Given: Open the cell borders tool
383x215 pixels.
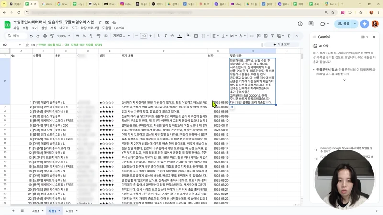Looking at the screenshot, I should 196,36.
